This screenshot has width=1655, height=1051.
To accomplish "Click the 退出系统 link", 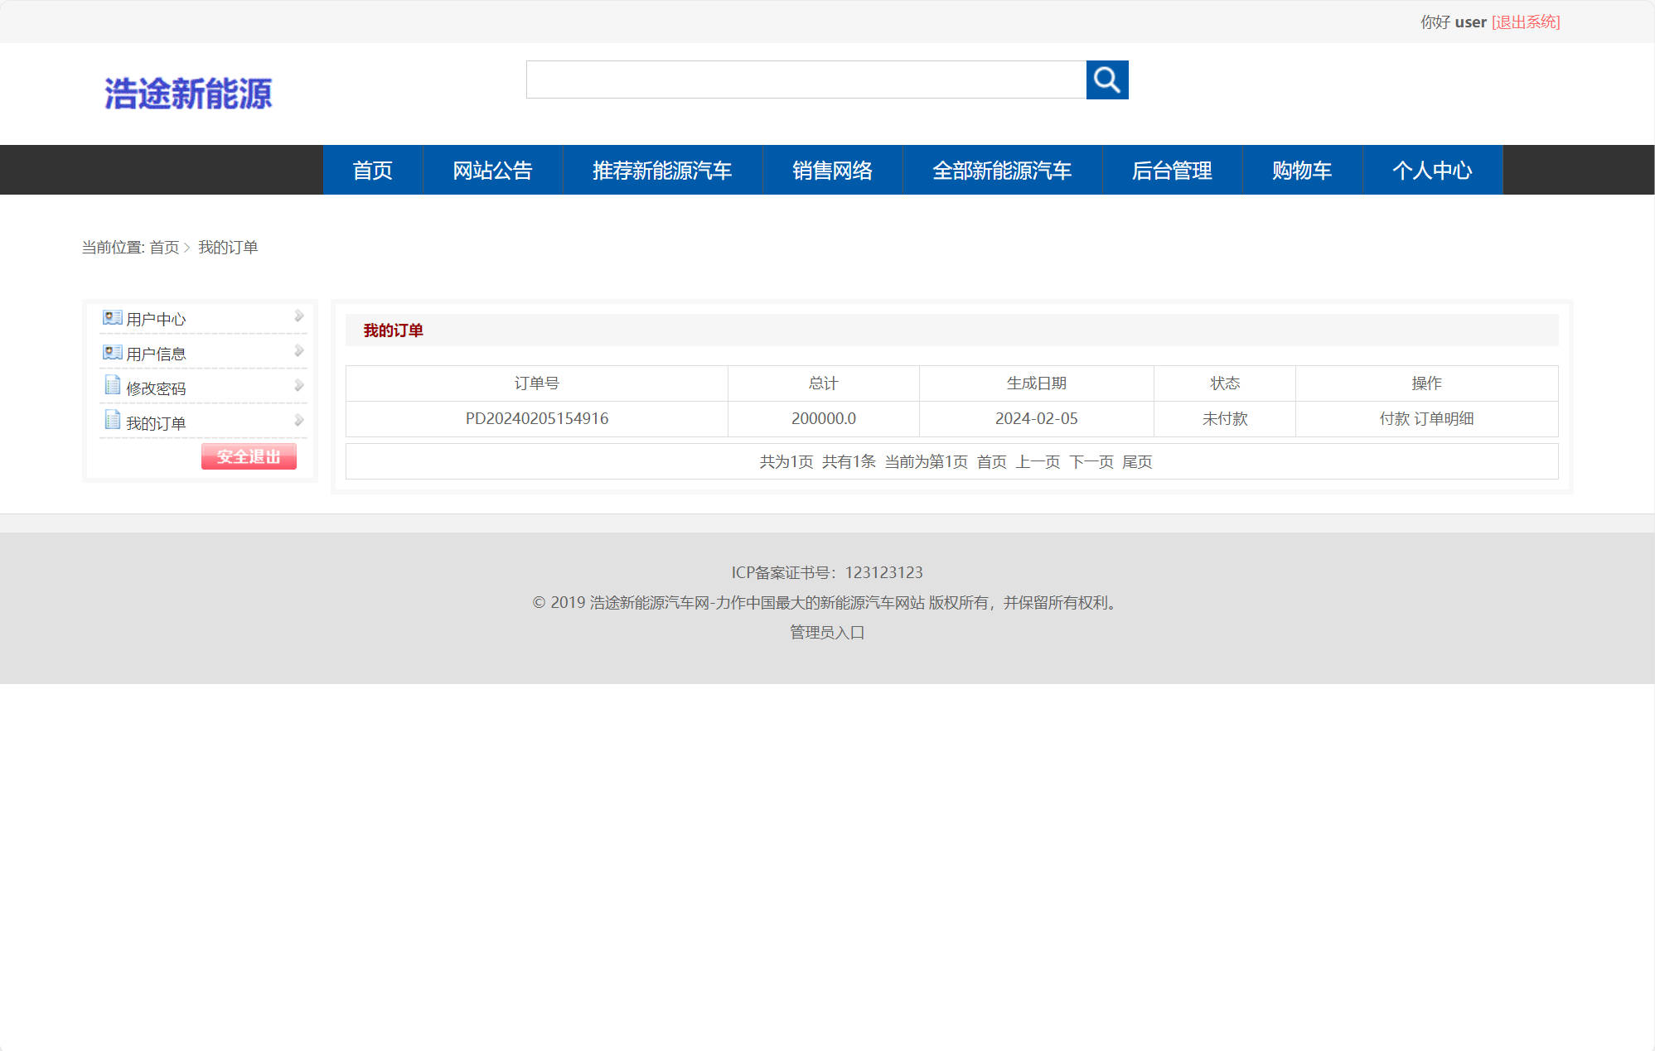I will tap(1525, 22).
